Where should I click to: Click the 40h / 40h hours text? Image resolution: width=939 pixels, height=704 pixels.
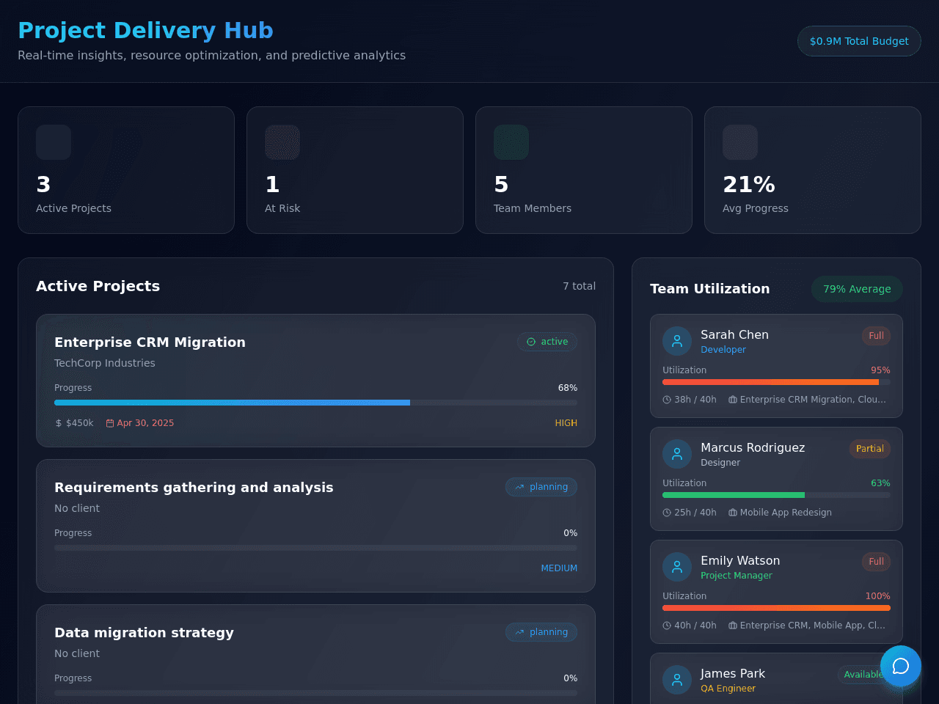(695, 626)
